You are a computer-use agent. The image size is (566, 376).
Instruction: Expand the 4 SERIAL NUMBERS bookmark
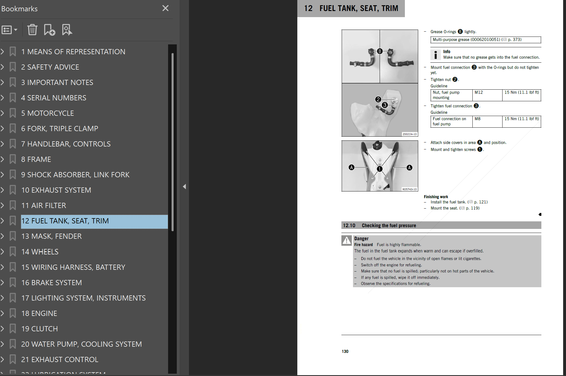[2, 98]
